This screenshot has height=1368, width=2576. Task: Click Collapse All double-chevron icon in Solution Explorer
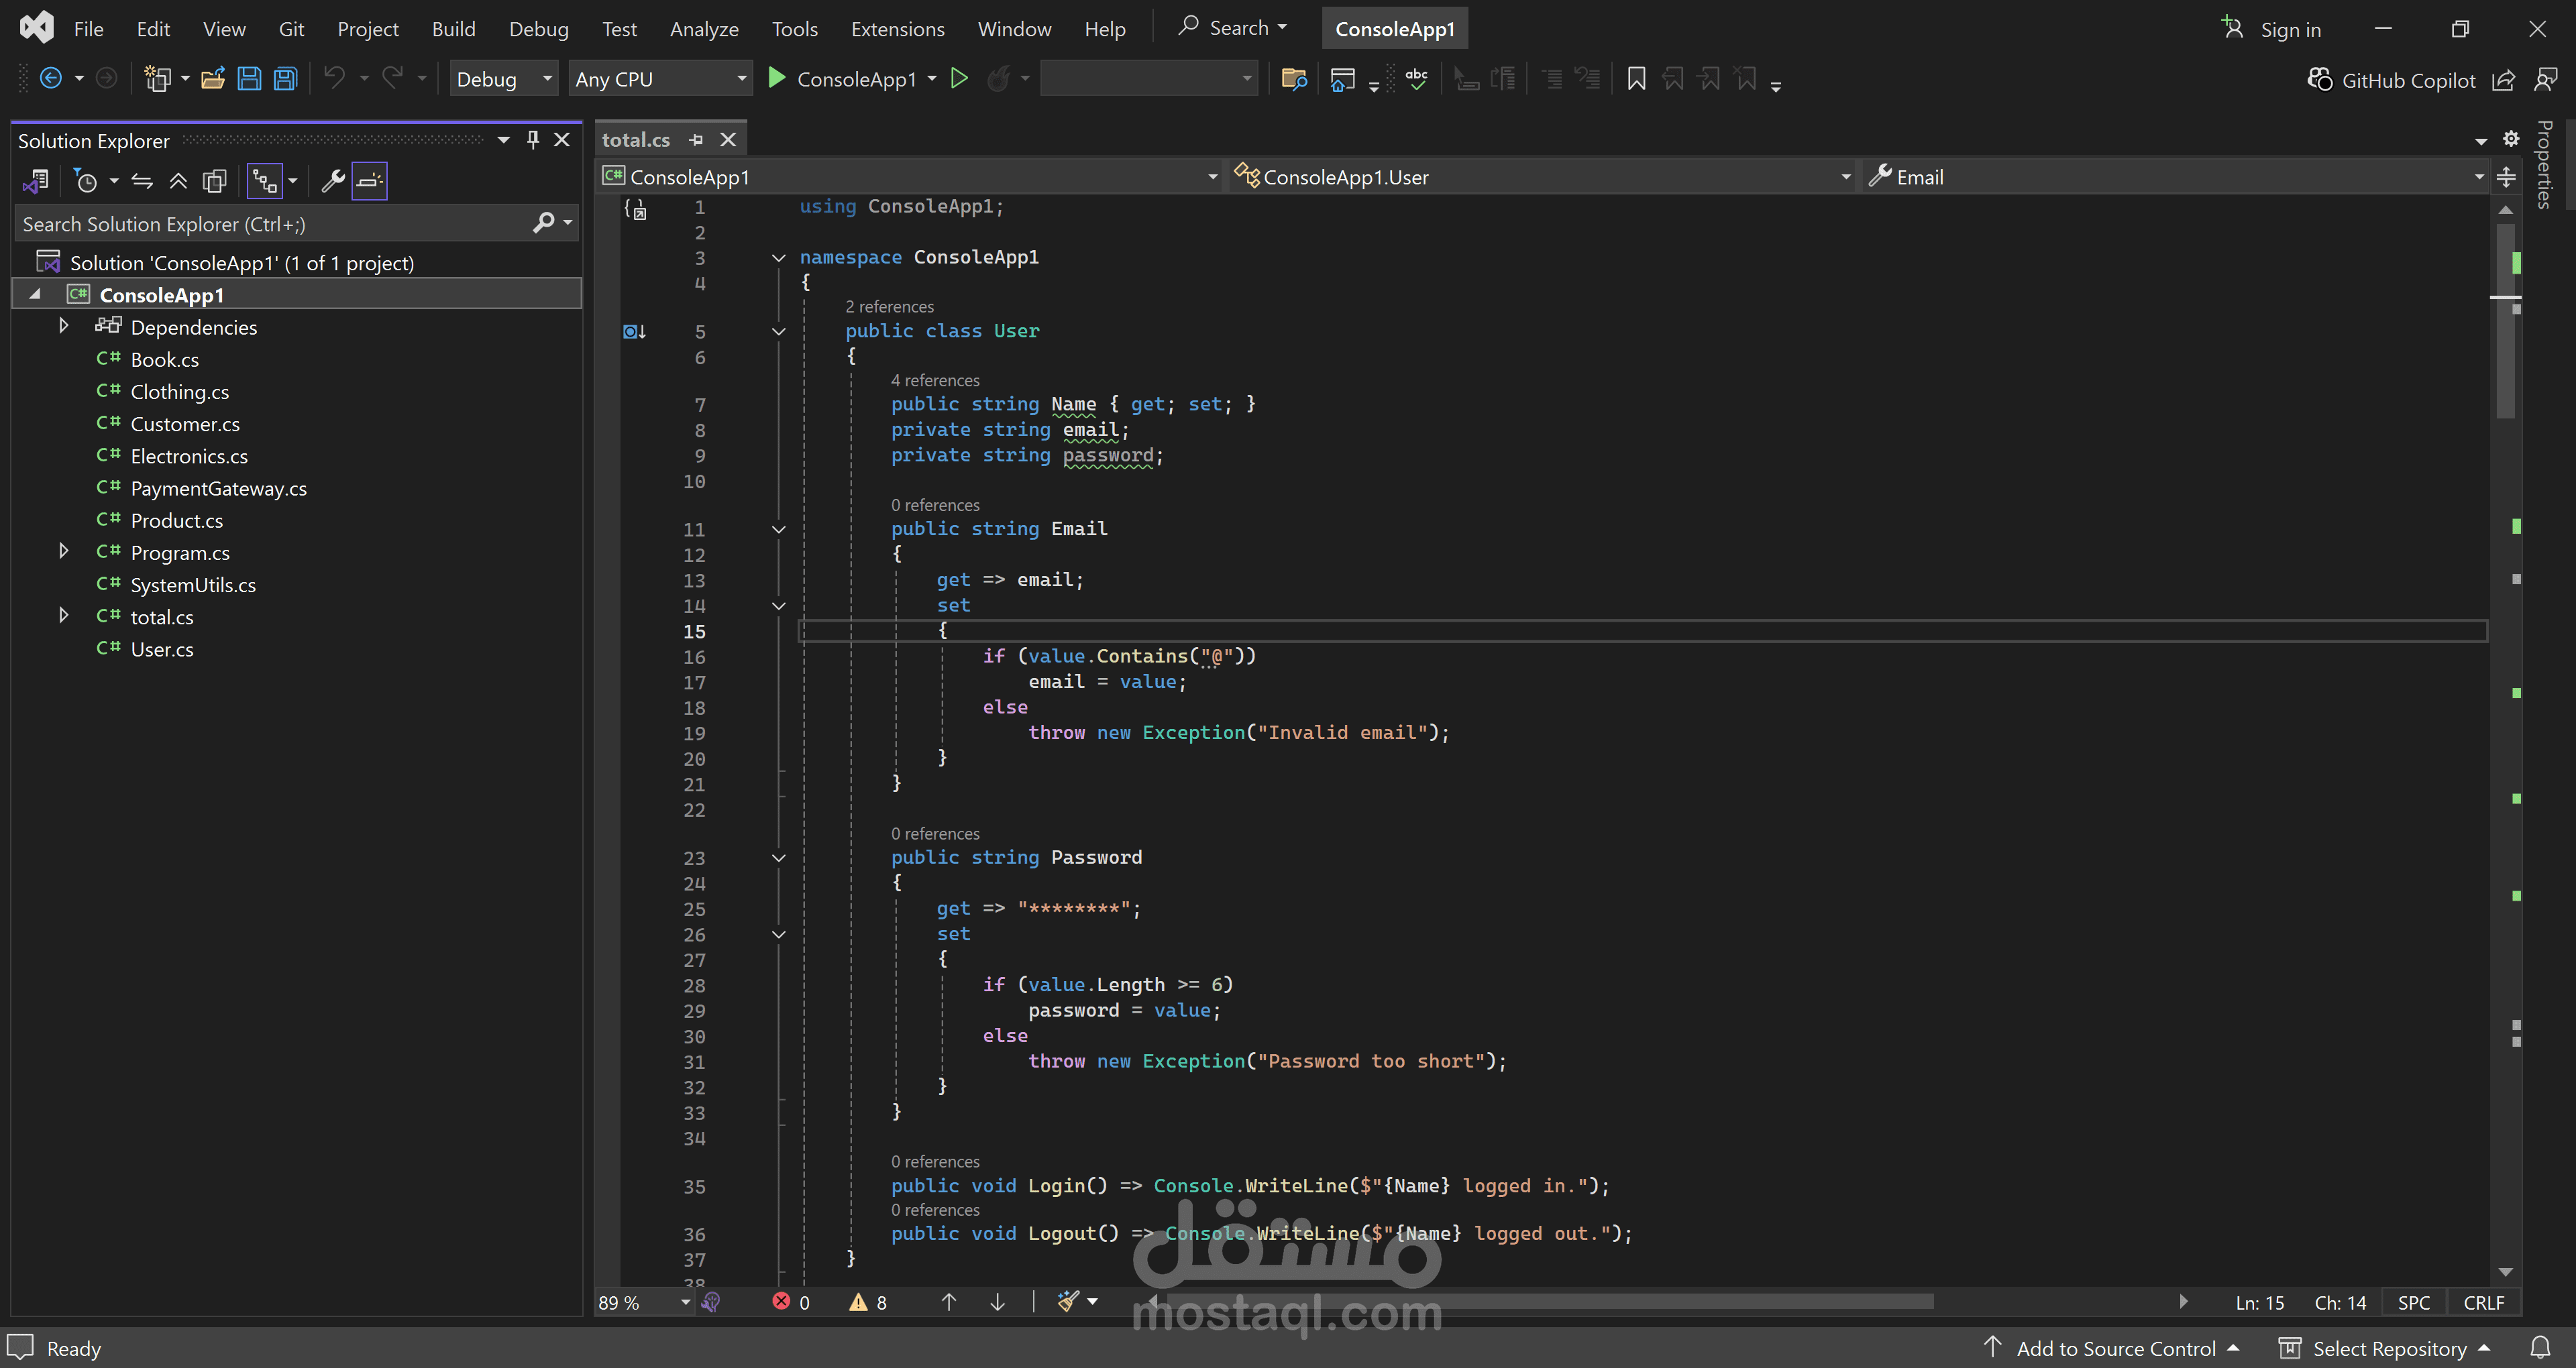(178, 181)
